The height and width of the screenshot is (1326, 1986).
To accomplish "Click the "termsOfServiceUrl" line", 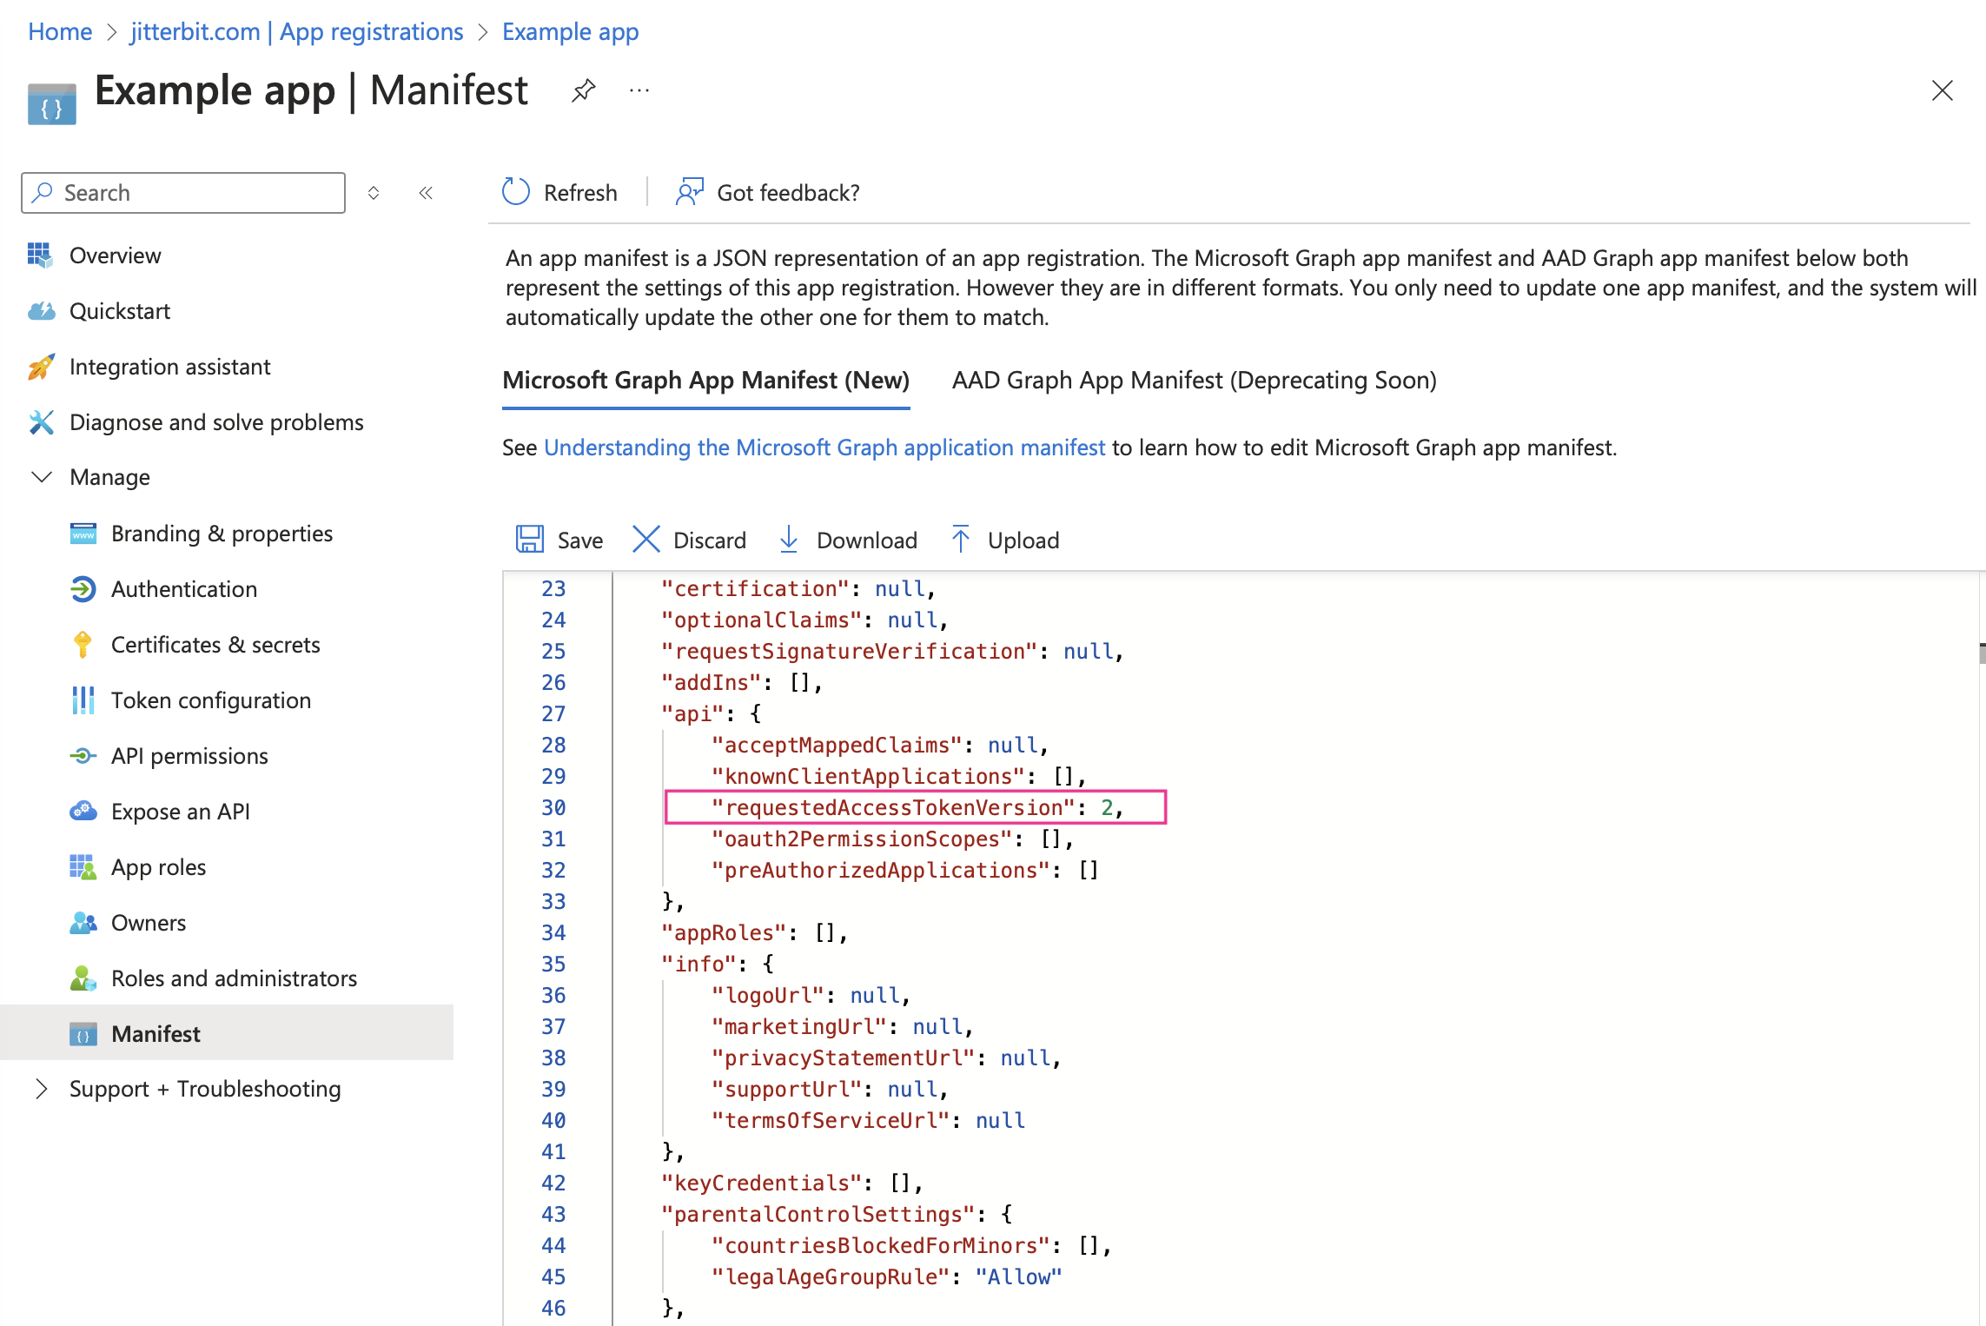I will coord(868,1120).
